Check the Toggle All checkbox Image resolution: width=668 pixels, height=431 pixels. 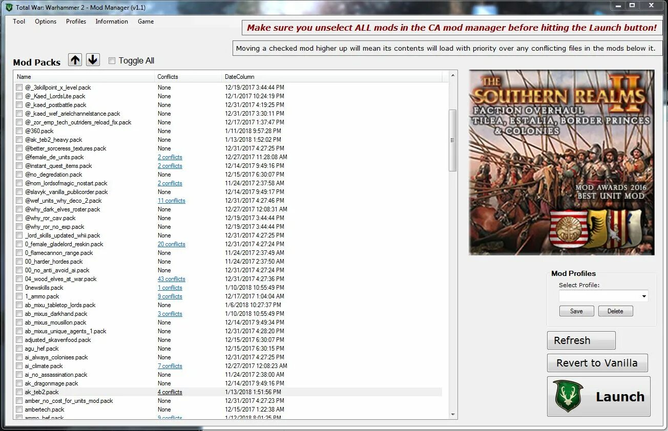click(112, 60)
